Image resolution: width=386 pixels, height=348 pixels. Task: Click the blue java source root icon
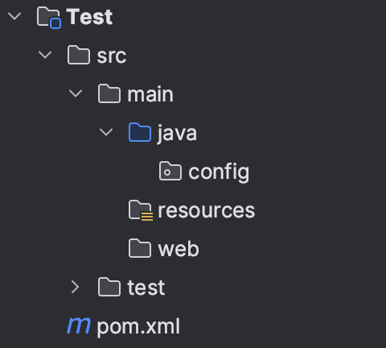click(140, 132)
